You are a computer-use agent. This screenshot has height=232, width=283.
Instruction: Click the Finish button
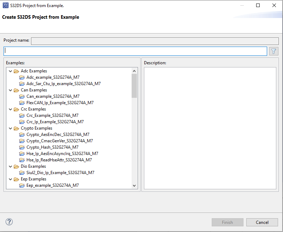tap(227, 222)
